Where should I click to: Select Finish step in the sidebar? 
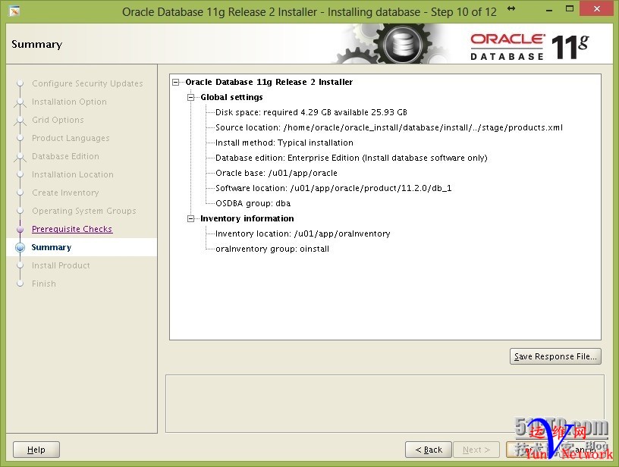tap(44, 284)
